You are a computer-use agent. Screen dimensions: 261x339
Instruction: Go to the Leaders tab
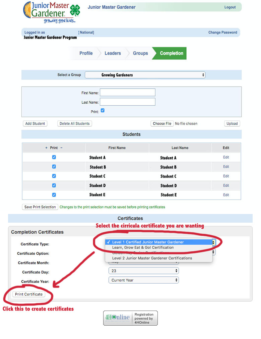113,53
